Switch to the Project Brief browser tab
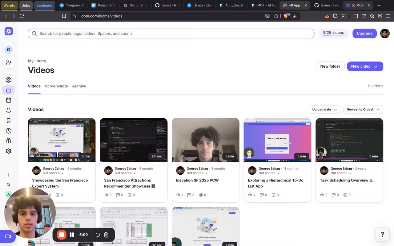Viewport: 394px width, 246px height. tap(104, 5)
